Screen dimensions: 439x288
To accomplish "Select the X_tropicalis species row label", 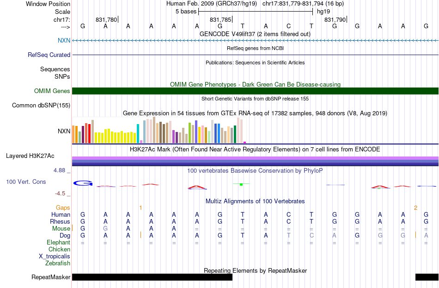I will pyautogui.click(x=55, y=257).
